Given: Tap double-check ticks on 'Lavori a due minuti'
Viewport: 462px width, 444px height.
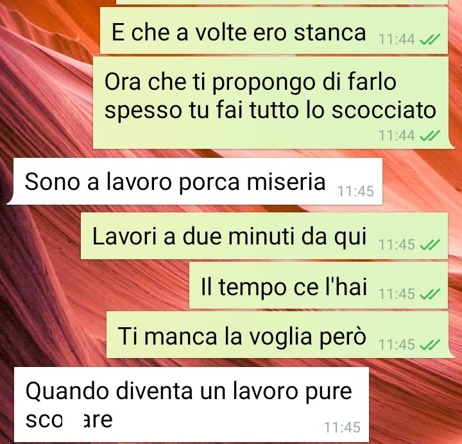Looking at the screenshot, I should pyautogui.click(x=429, y=244).
